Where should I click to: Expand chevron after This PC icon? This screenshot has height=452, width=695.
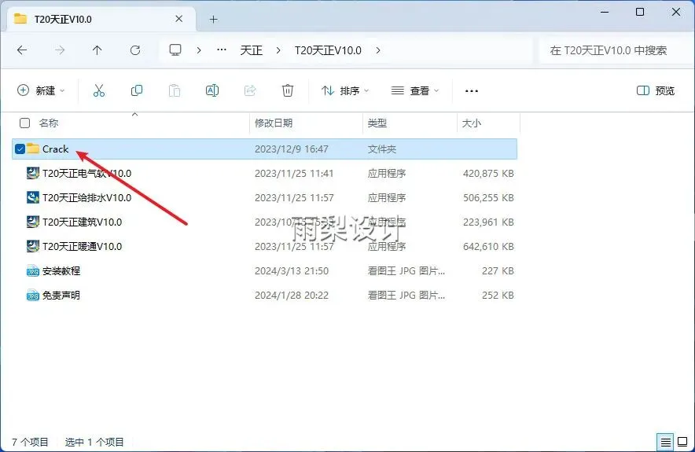pyautogui.click(x=199, y=50)
